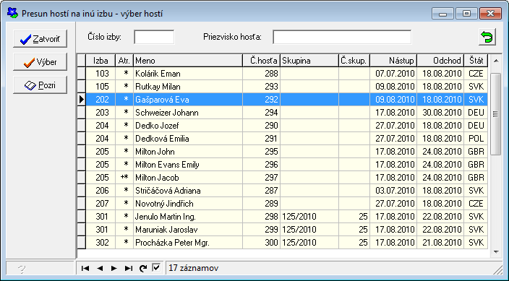Click the Skupina column header
The width and height of the screenshot is (509, 281).
pos(309,61)
